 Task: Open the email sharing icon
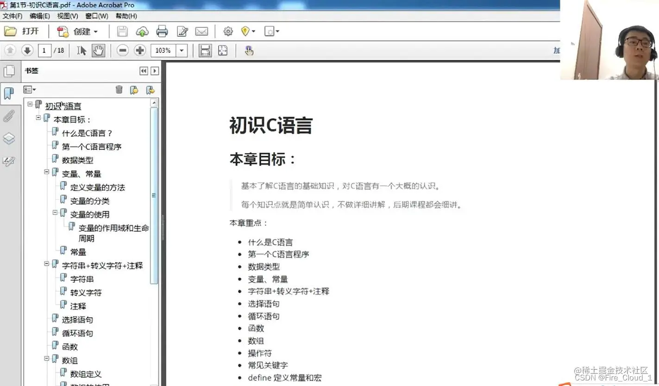coord(201,31)
